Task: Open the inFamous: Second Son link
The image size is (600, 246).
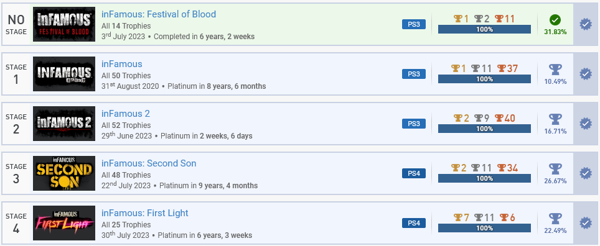Action: click(x=149, y=163)
